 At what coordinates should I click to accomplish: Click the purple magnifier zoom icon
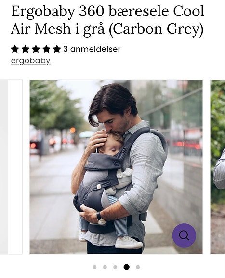(184, 235)
